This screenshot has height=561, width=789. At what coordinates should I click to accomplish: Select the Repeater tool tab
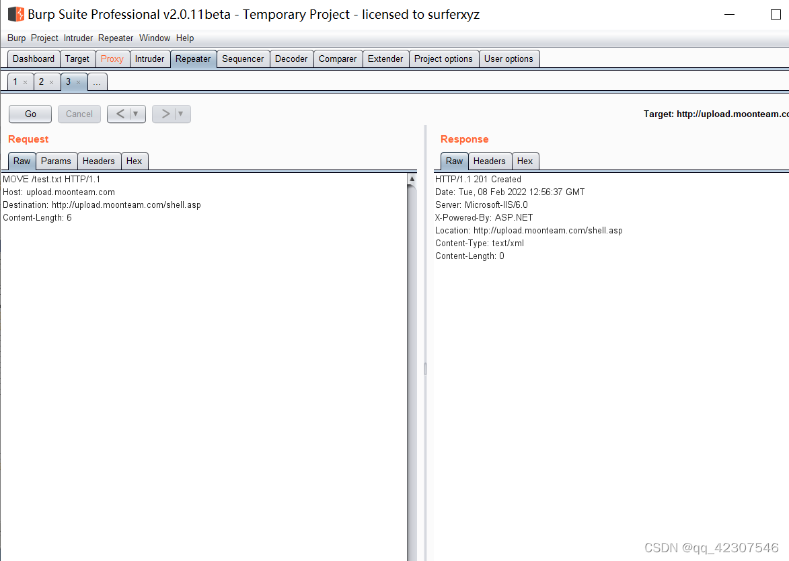coord(193,59)
